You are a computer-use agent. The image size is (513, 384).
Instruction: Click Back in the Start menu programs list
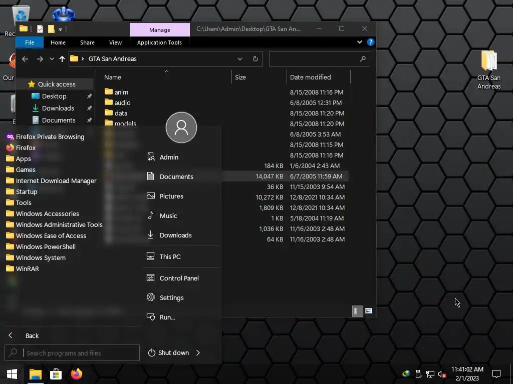click(24, 335)
